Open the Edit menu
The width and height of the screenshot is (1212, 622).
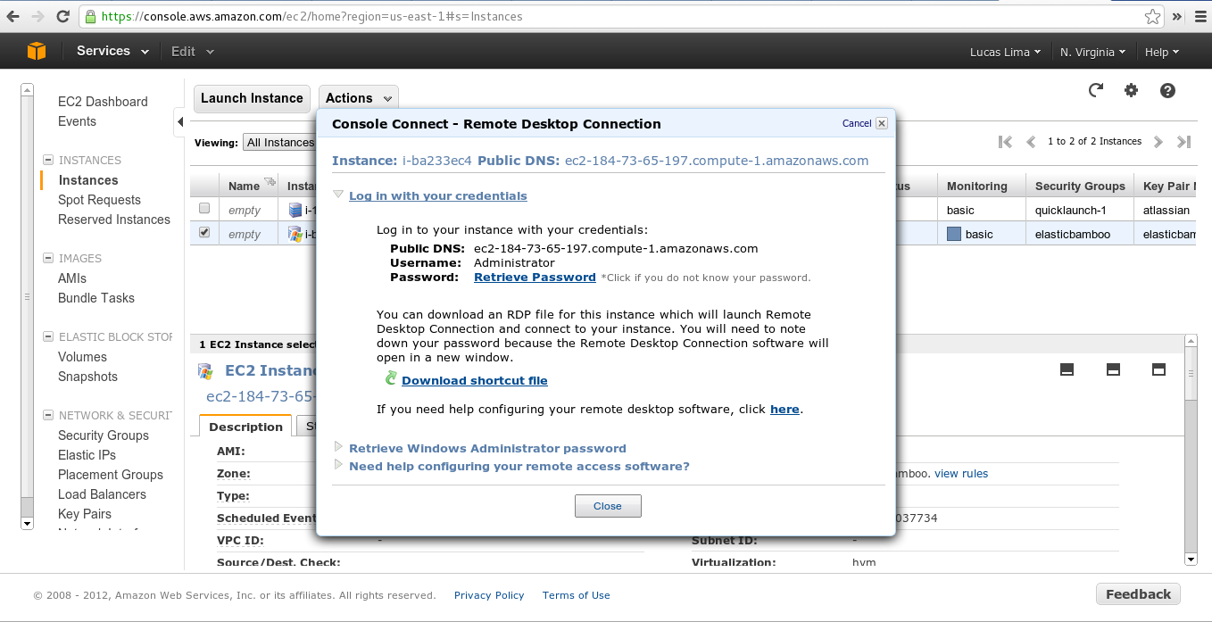pyautogui.click(x=193, y=52)
